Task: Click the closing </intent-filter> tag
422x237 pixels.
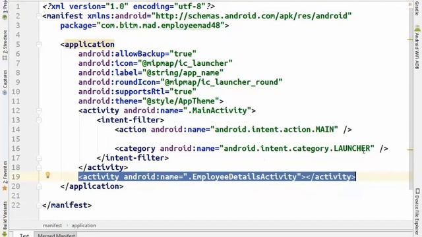Action: [x=133, y=158]
